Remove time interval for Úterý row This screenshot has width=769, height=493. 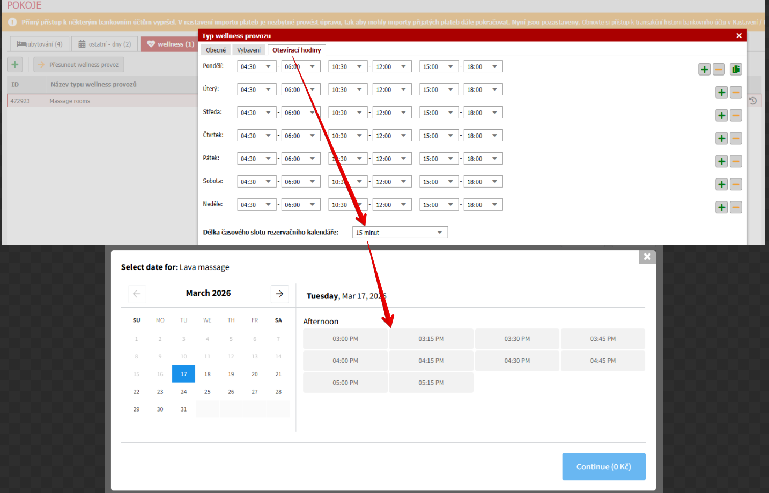point(736,92)
